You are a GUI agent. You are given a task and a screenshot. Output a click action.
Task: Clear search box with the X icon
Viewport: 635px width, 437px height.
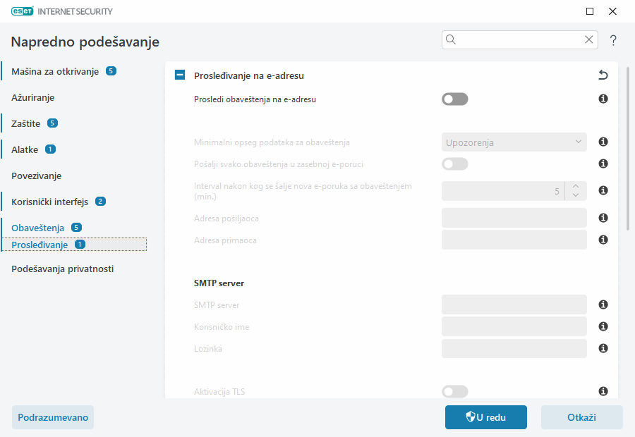588,40
